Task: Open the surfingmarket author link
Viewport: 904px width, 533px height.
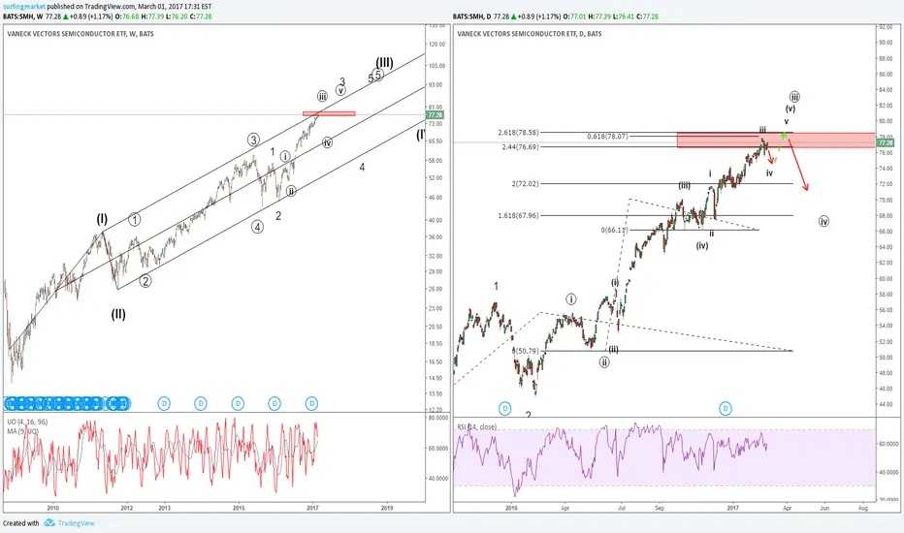Action: (x=24, y=7)
